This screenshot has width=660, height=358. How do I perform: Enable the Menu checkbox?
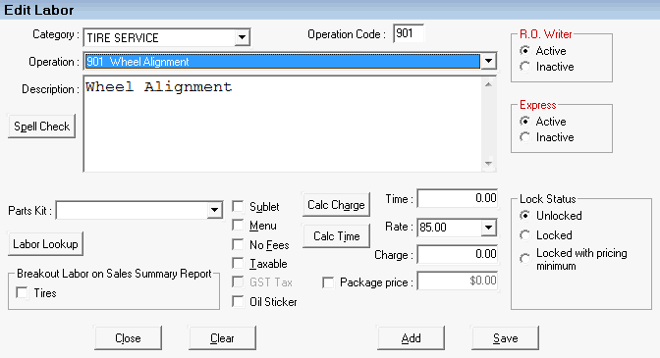point(238,226)
